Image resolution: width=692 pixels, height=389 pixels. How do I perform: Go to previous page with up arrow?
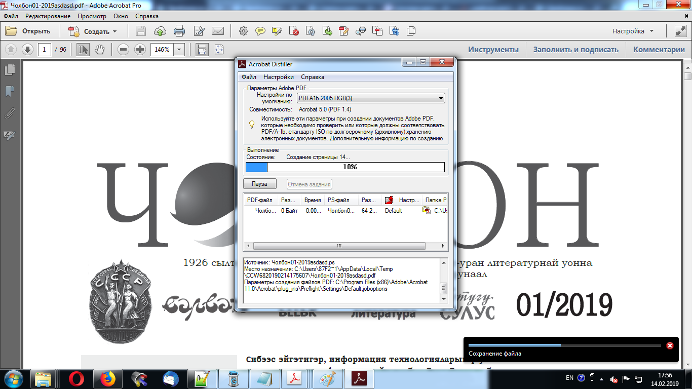[x=11, y=50]
